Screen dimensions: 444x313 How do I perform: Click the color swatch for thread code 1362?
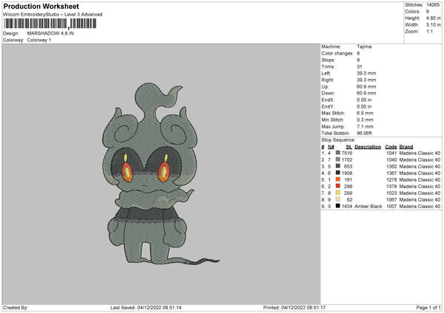(x=337, y=166)
